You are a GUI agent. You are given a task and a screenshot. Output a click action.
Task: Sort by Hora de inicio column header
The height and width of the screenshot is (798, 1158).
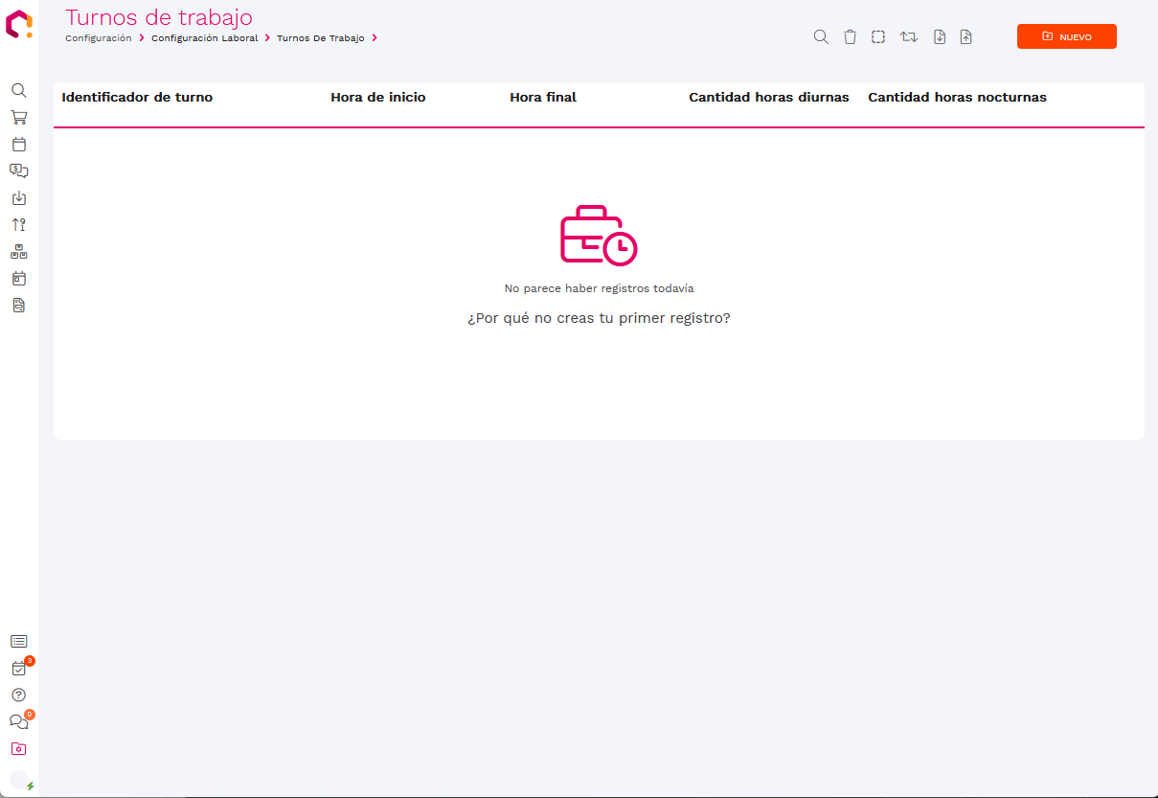click(377, 98)
